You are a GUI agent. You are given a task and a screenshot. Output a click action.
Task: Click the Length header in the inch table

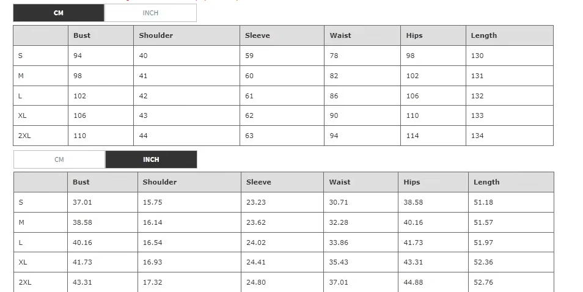[x=486, y=182]
